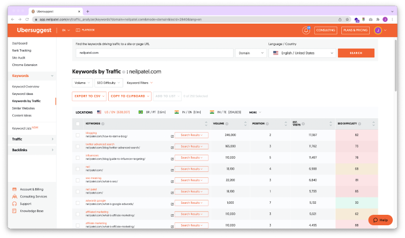
Task: Expand the More locations dropdown
Action: (255, 112)
